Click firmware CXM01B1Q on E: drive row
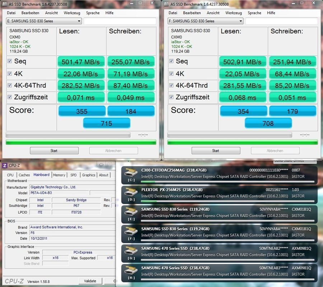This screenshot has height=287, width=323. coord(301,209)
